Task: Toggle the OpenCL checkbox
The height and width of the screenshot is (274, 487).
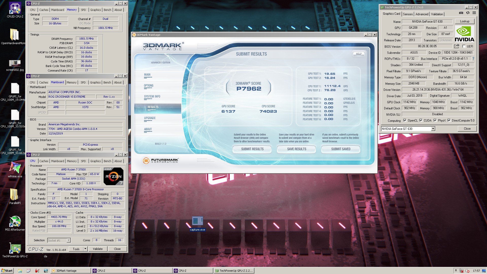Action: pyautogui.click(x=405, y=121)
